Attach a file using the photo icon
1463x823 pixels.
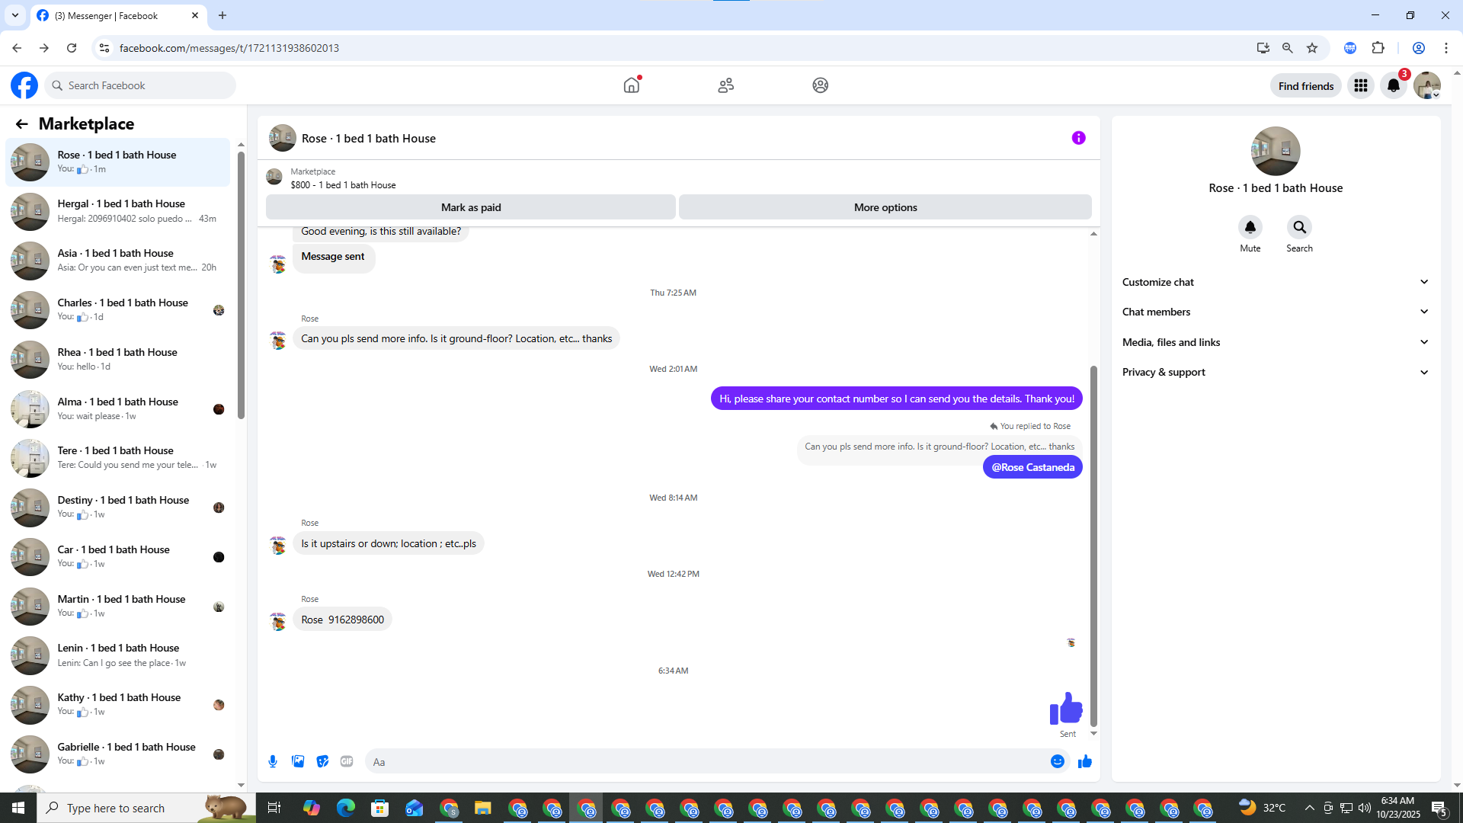point(298,761)
